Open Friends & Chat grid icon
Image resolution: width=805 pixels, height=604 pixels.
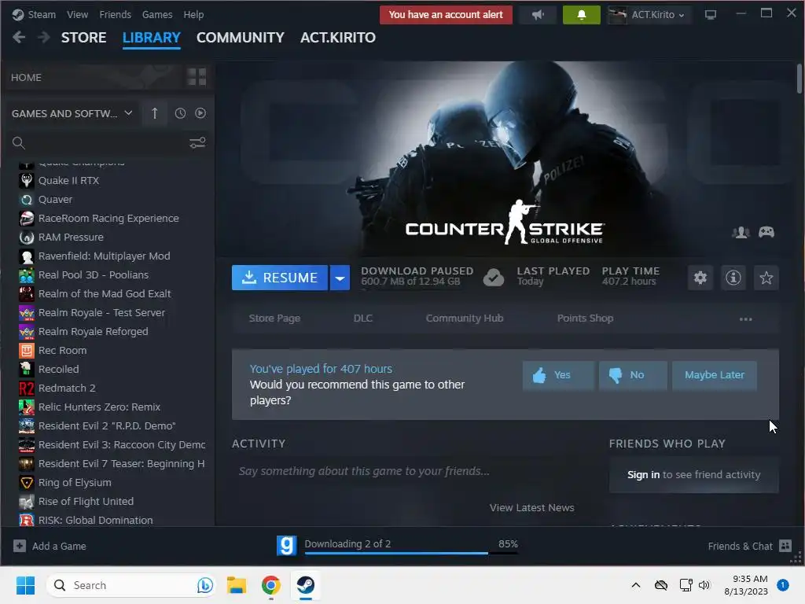785,546
